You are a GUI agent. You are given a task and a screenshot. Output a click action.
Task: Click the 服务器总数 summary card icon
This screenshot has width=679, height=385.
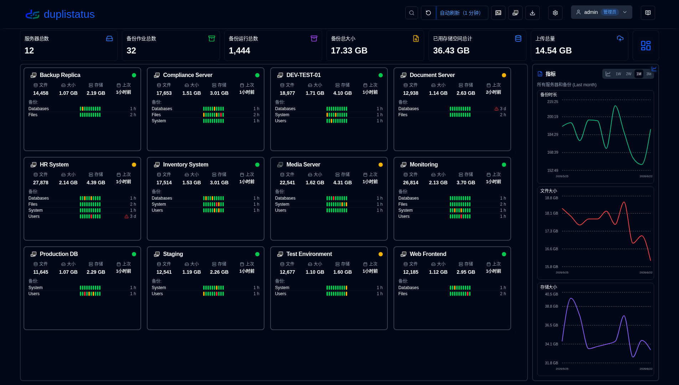click(109, 38)
